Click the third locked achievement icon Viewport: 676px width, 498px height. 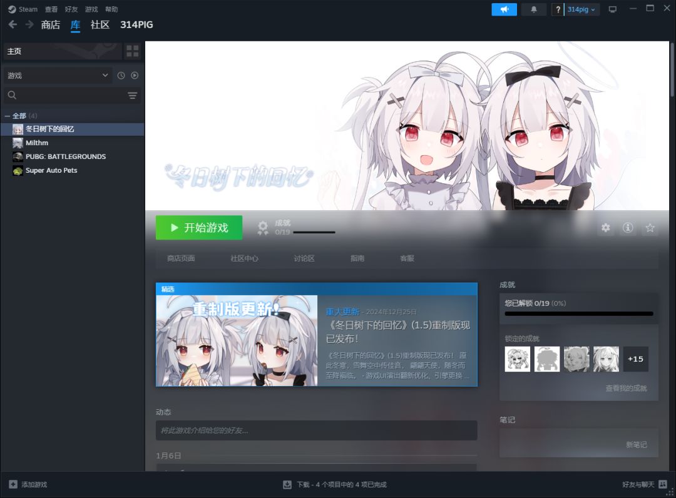pos(576,359)
